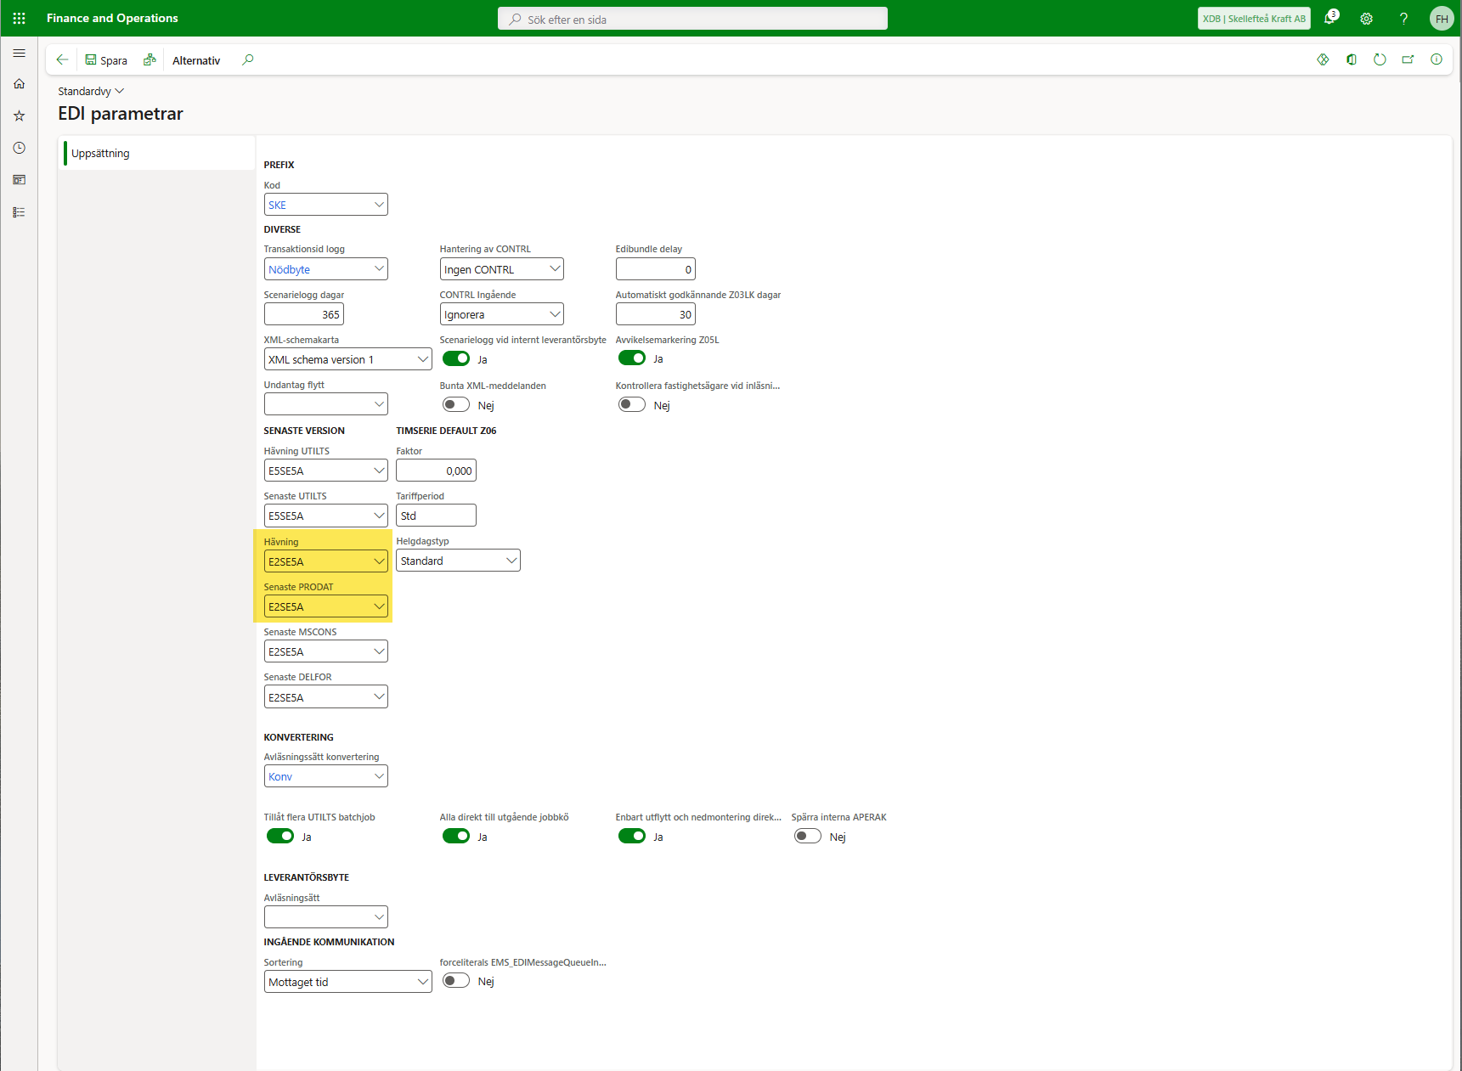Open the app launcher waffle icon
This screenshot has width=1462, height=1071.
(19, 18)
